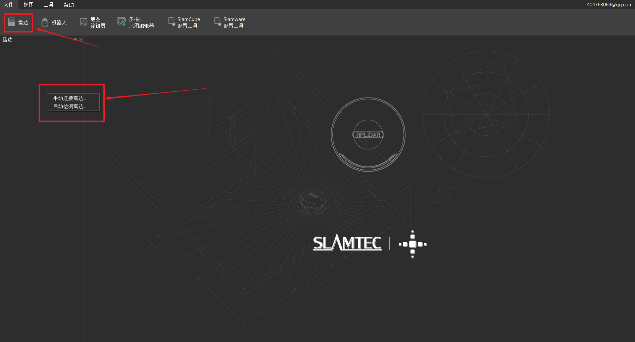Click the account email 404763069@qq.com
This screenshot has height=342, width=635.
(x=609, y=4)
